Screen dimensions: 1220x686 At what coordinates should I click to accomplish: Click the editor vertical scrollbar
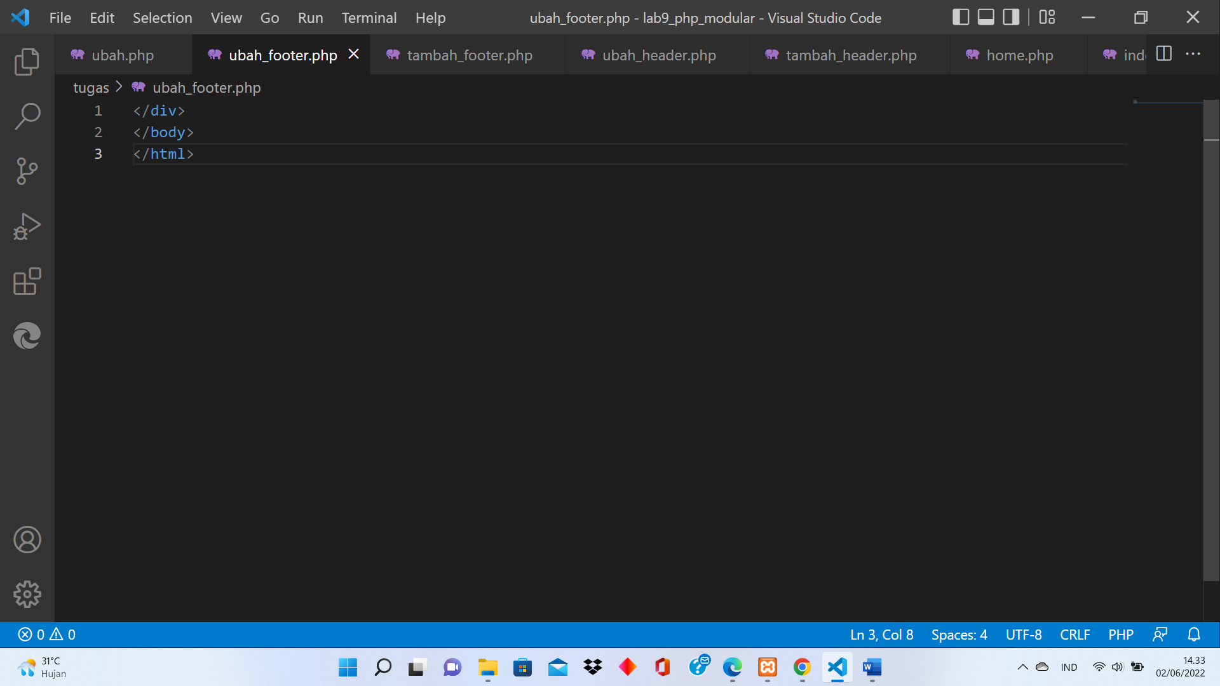point(1211,340)
